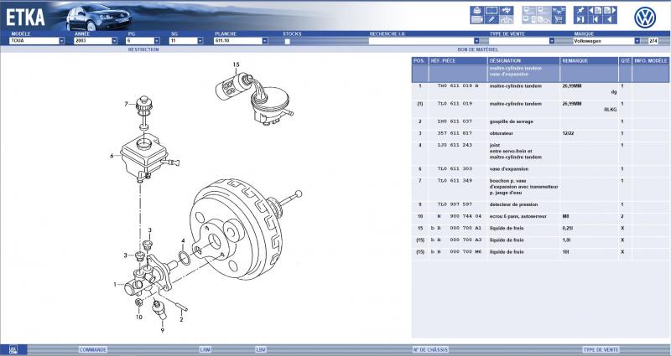Click the Volkswagen logo

pos(644,16)
